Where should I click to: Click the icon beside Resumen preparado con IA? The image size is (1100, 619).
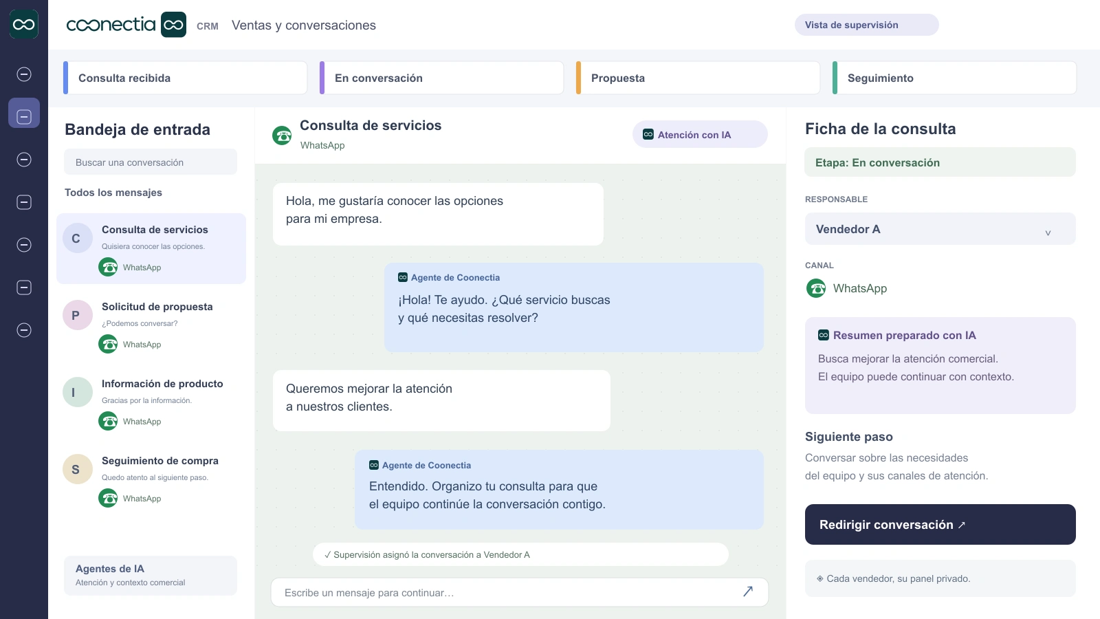(823, 336)
